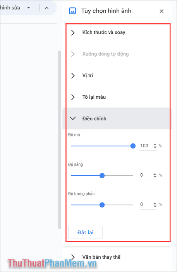The height and width of the screenshot is (272, 177).
Task: Click the Độ mờ percentage input field
Action: [146, 146]
